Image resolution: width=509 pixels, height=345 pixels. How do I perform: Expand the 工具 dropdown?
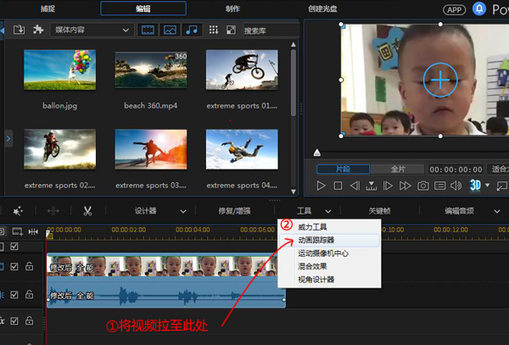pos(328,211)
